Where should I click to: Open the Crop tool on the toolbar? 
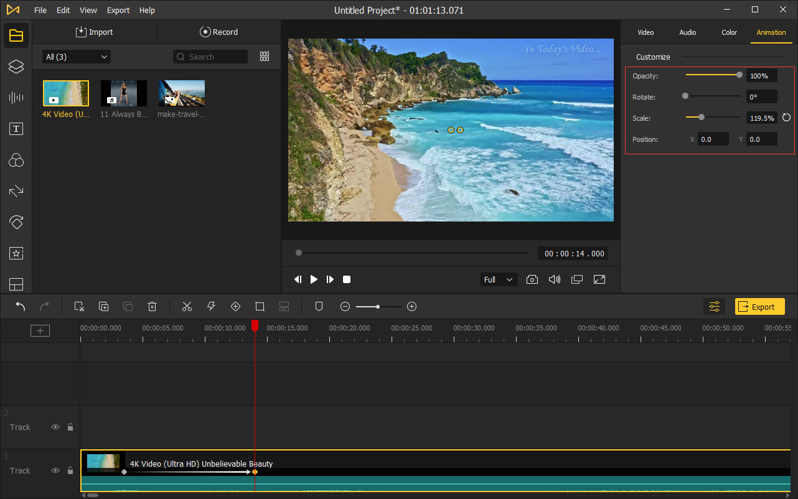(x=260, y=306)
